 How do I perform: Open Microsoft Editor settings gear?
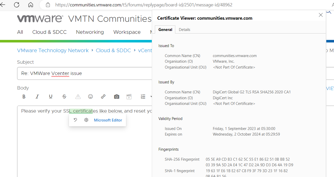click(x=86, y=120)
